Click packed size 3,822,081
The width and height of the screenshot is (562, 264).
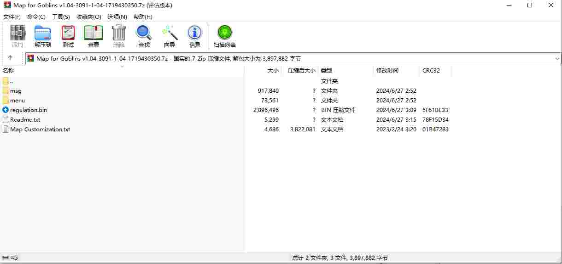click(303, 129)
